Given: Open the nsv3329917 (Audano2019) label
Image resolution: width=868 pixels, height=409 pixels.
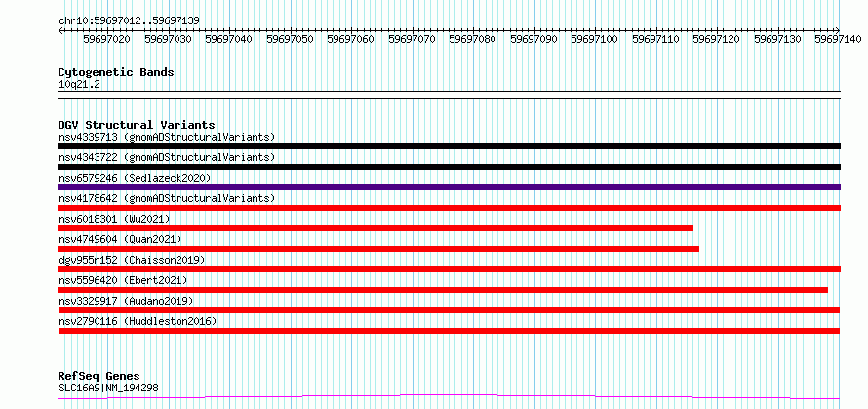Looking at the screenshot, I should [x=126, y=301].
